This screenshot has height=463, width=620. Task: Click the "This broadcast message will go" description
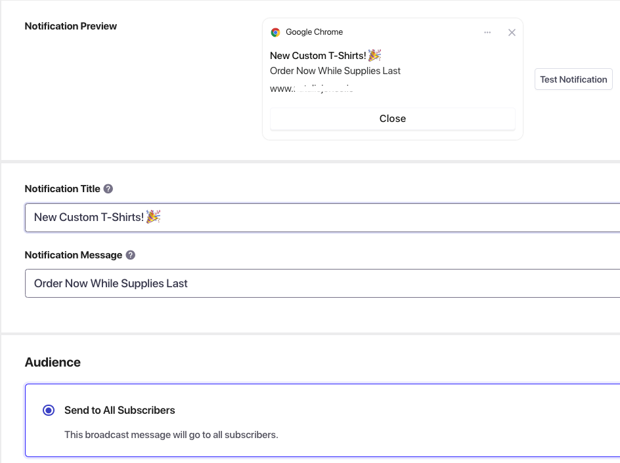(171, 435)
